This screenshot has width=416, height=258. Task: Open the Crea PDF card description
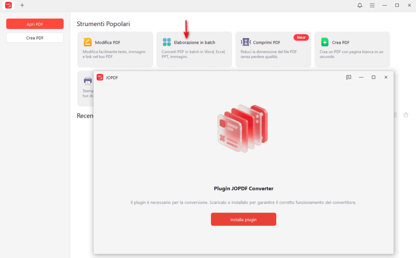[351, 54]
